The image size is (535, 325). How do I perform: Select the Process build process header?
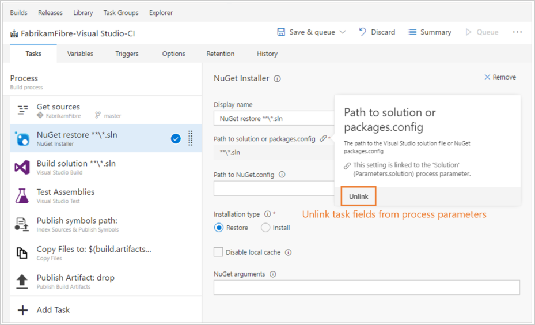(x=103, y=82)
